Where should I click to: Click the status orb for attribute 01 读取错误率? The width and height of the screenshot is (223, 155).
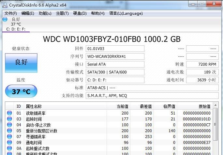coord(9,113)
